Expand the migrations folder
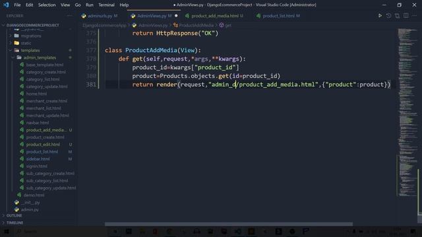The image size is (422, 237). [x=11, y=36]
